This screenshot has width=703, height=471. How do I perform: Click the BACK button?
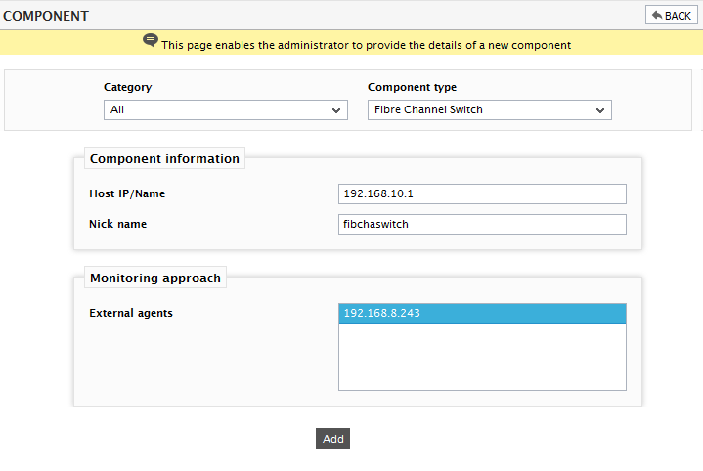671,16
